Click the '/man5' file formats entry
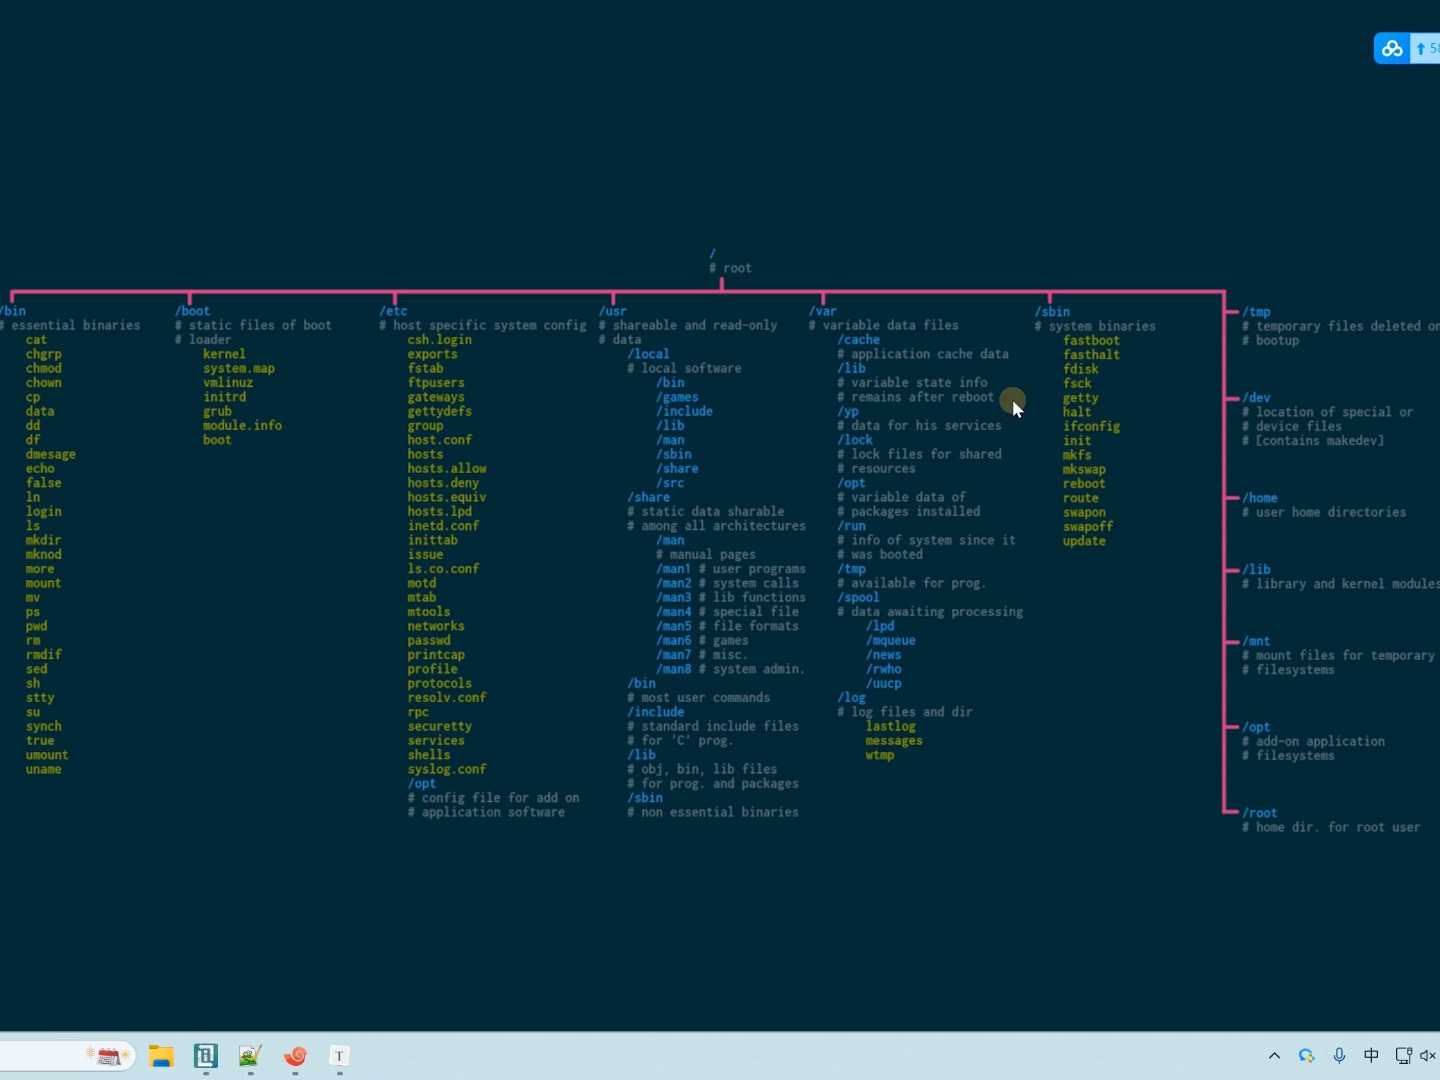 click(674, 626)
